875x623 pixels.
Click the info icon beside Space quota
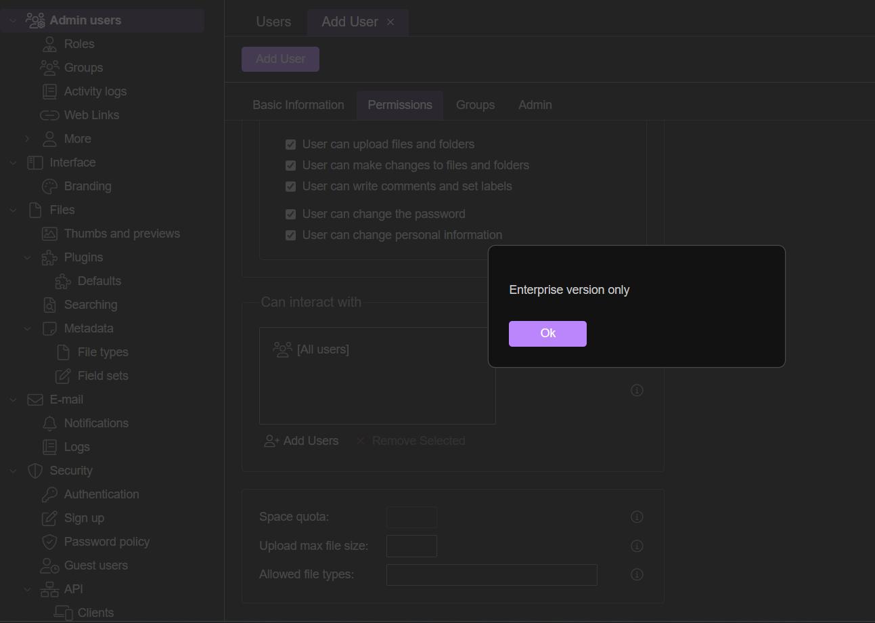(x=637, y=517)
